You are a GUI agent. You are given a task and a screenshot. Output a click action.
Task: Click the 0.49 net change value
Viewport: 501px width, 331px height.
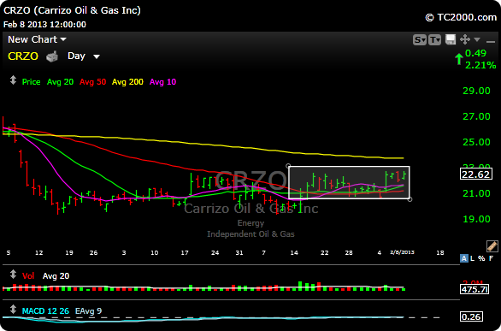[x=475, y=53]
